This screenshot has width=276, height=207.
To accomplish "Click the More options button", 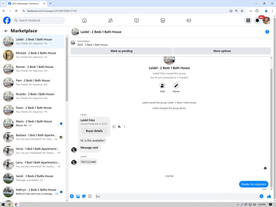I will 222,51.
